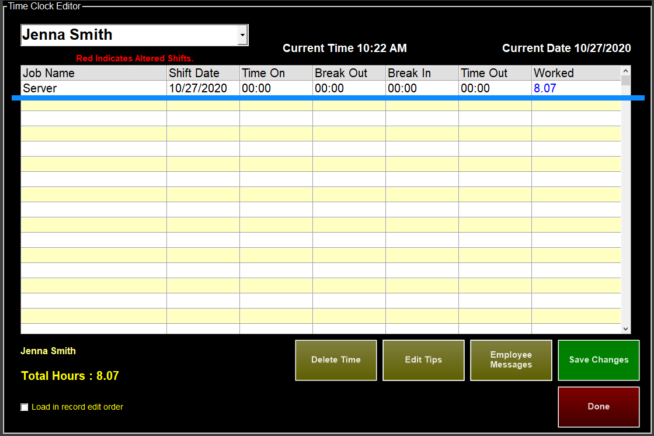654x436 pixels.
Task: Click the scrollbar up arrow
Action: pos(627,70)
